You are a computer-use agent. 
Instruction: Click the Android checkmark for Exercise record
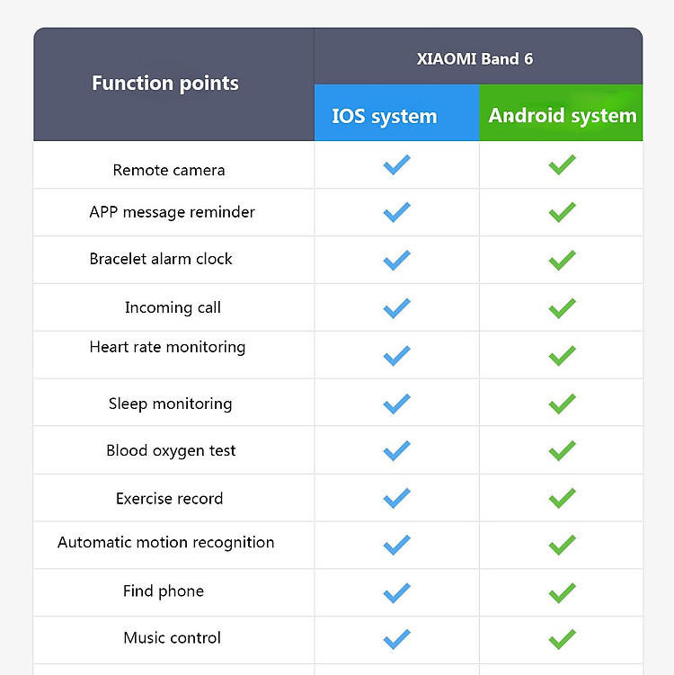(562, 498)
